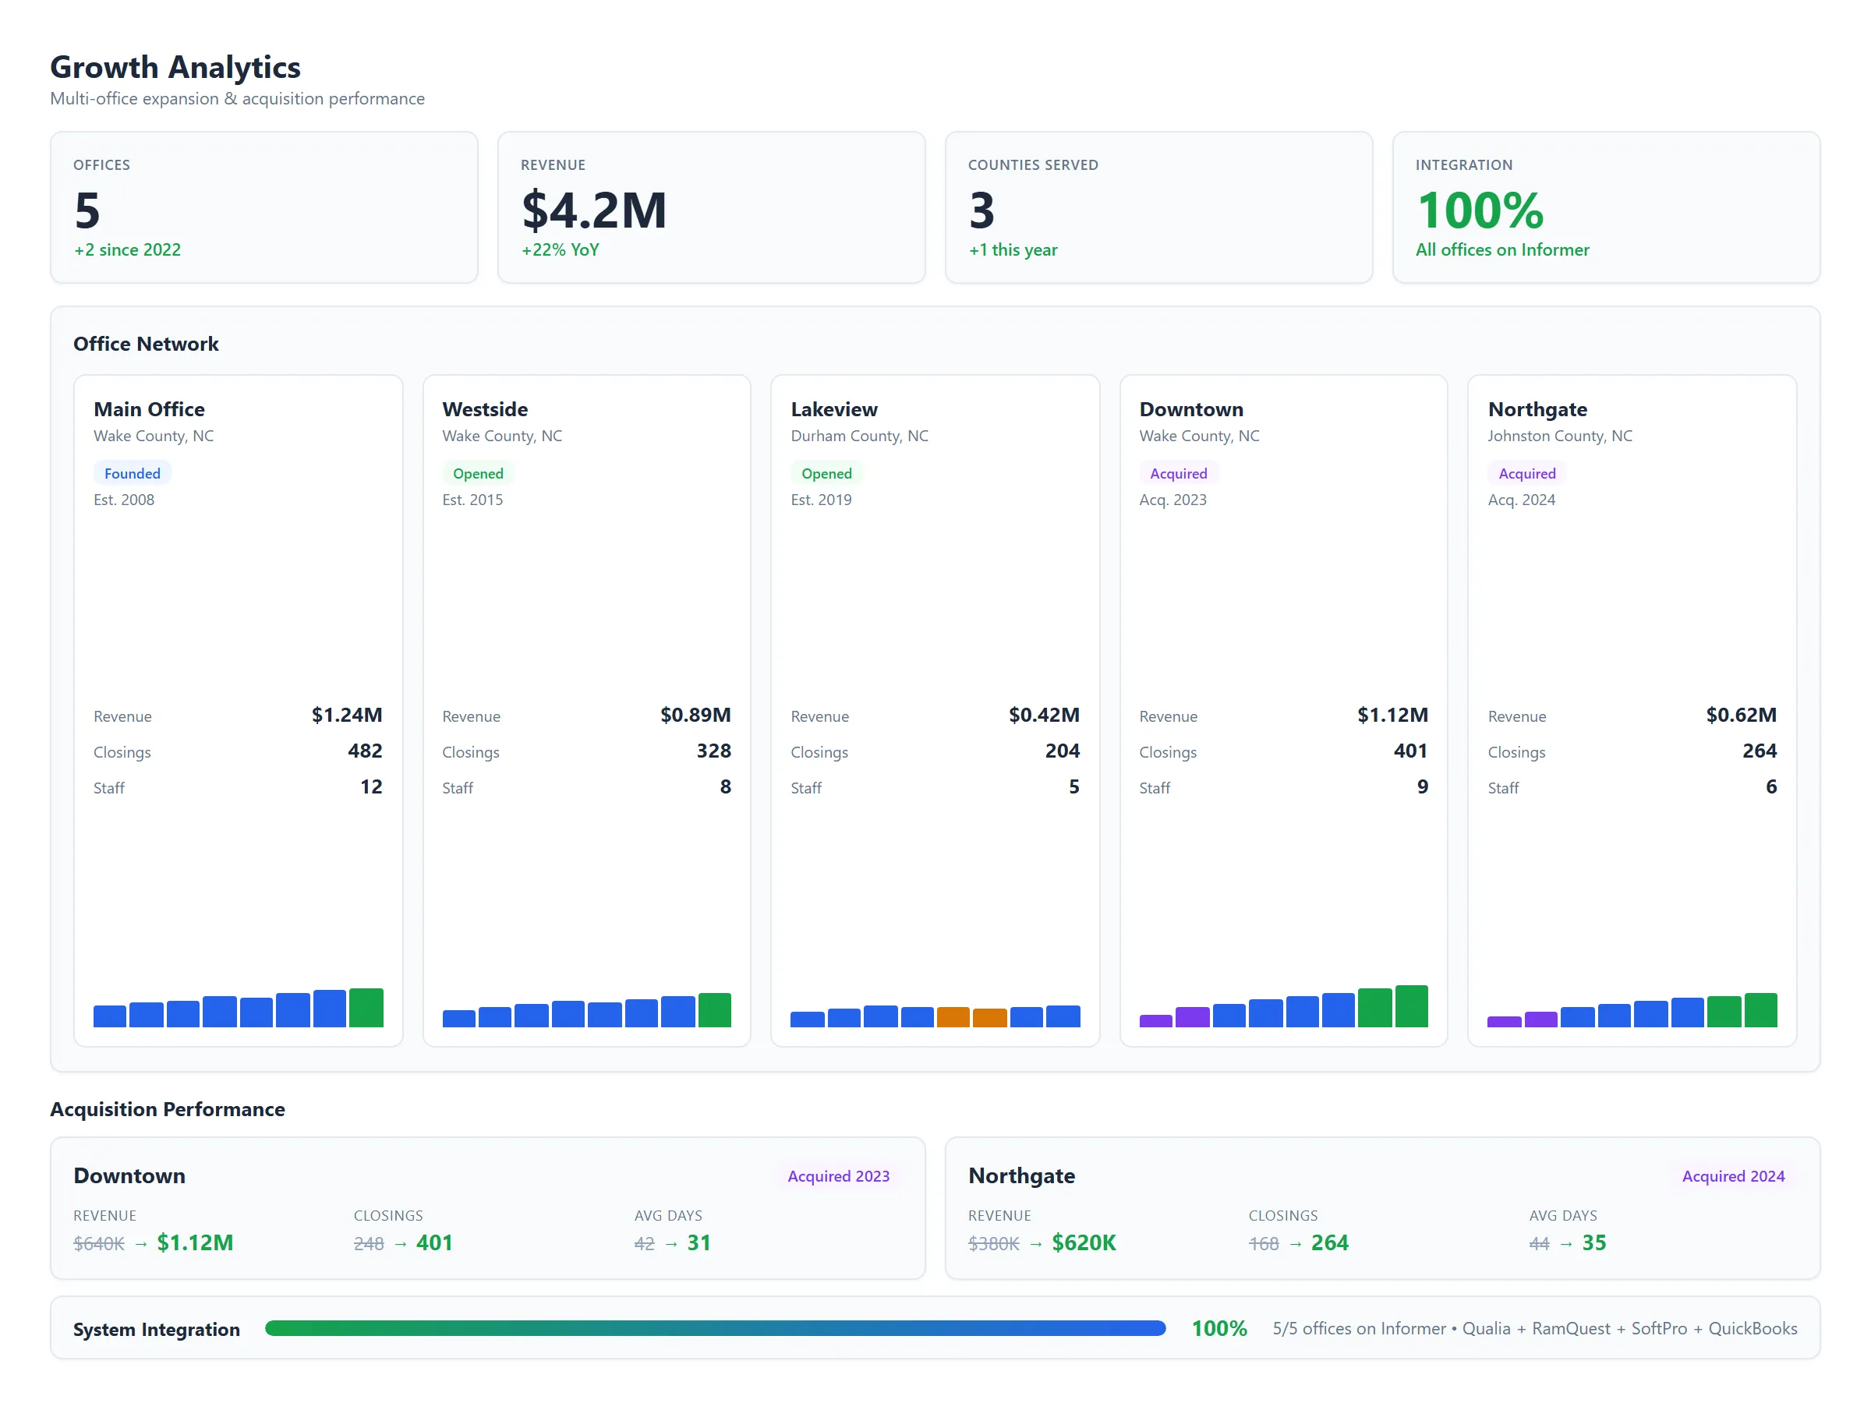
Task: Click the green bar in Main Office chart
Action: point(366,1007)
